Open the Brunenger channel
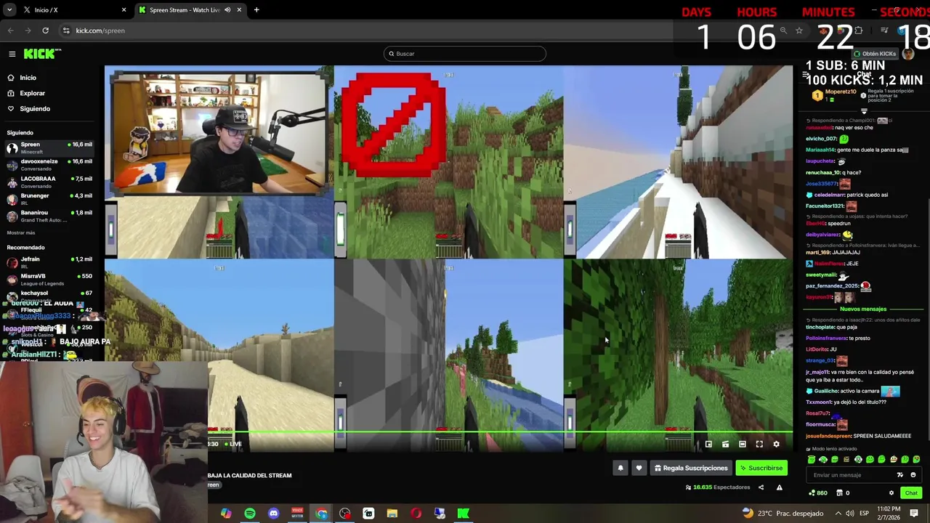Screen dimensions: 930x523 [49, 199]
